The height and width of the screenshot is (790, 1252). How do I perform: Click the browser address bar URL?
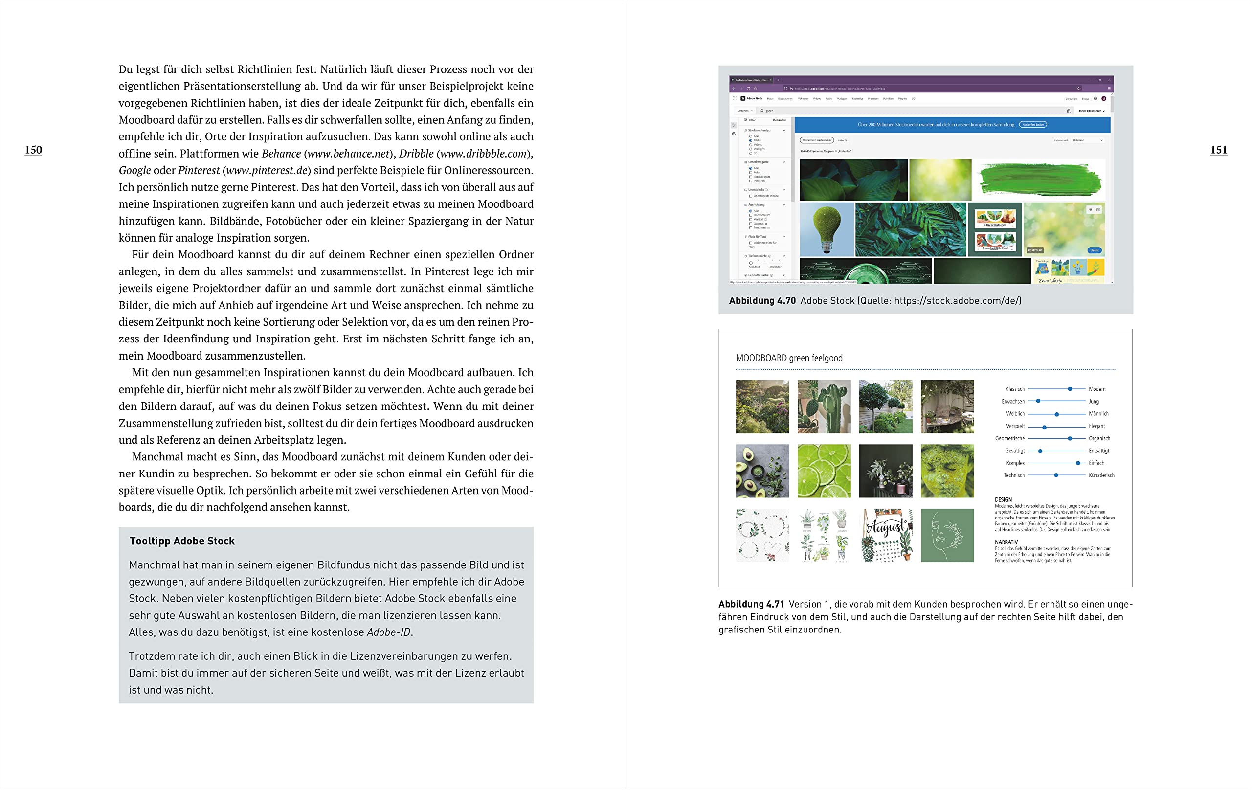pyautogui.click(x=840, y=89)
